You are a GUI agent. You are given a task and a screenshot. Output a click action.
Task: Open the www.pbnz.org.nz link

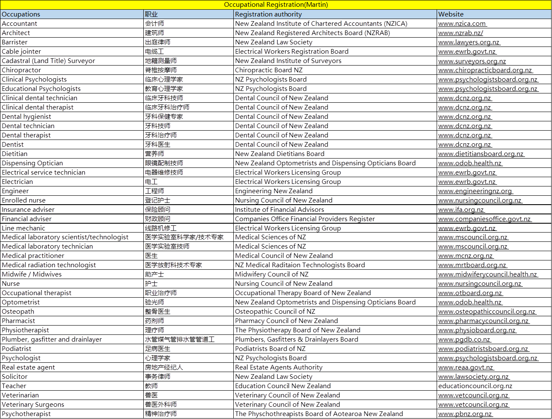coord(465,414)
